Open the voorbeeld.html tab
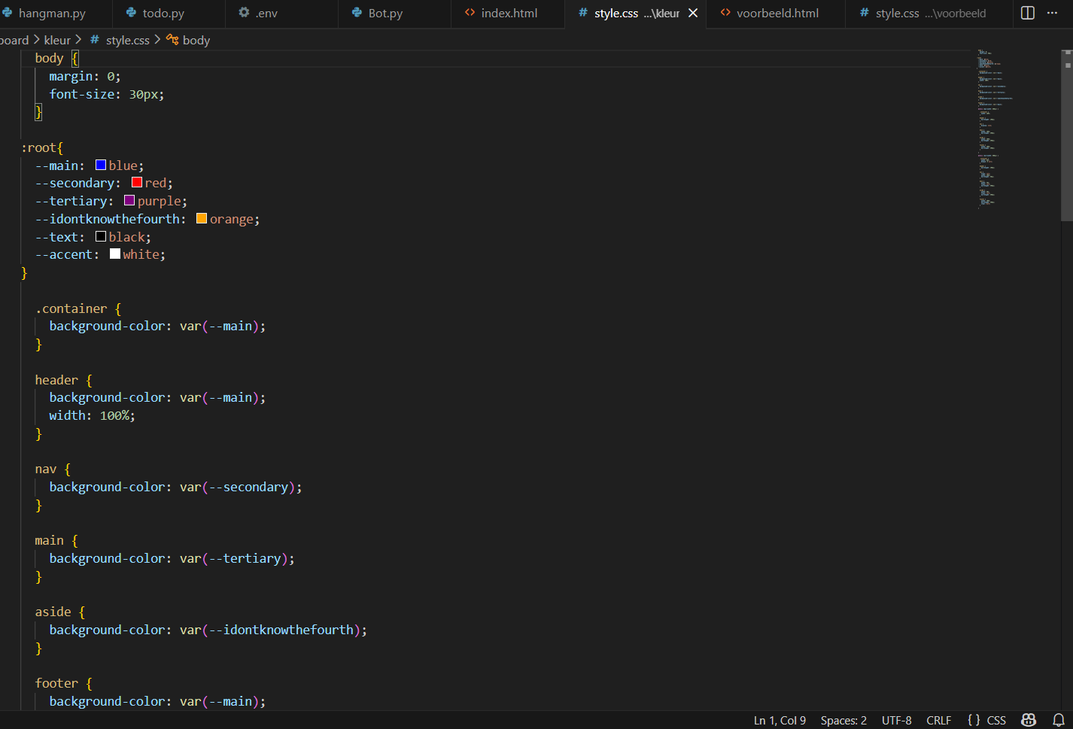The image size is (1073, 729). tap(777, 13)
